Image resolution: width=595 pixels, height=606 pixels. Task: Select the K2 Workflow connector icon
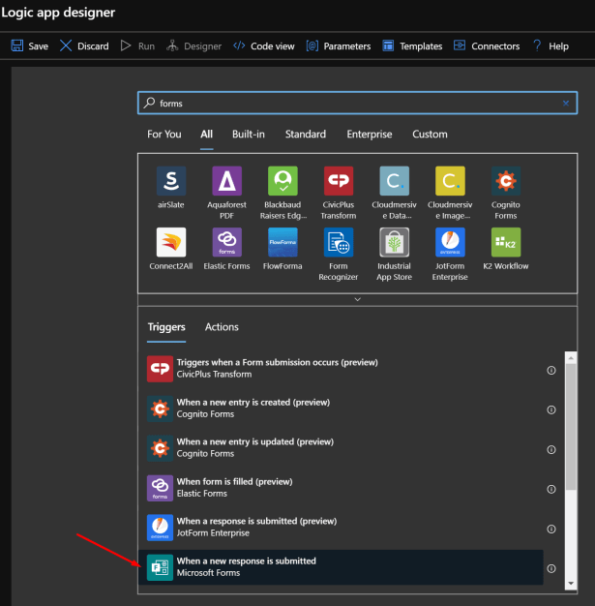(x=506, y=242)
